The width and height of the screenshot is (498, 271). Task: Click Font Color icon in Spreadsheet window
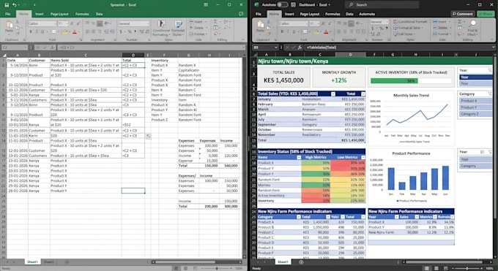point(75,31)
